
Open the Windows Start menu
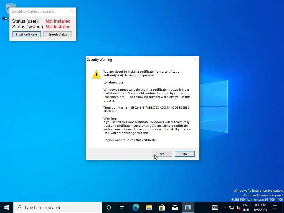(7, 207)
